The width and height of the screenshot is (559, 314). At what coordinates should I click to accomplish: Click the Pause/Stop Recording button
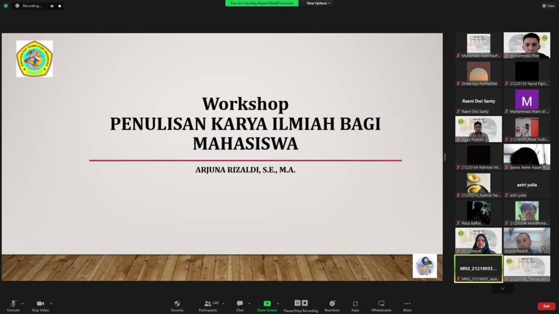pyautogui.click(x=301, y=304)
